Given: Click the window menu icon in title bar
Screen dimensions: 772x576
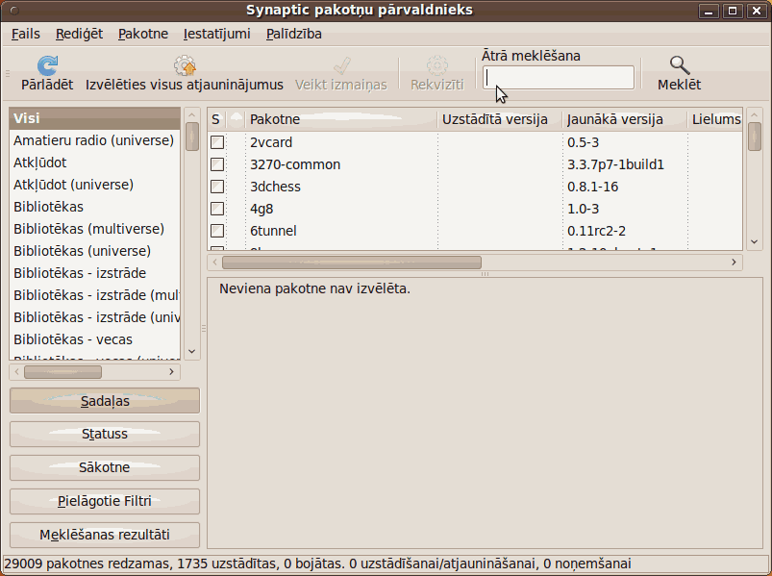Looking at the screenshot, I should [x=14, y=11].
